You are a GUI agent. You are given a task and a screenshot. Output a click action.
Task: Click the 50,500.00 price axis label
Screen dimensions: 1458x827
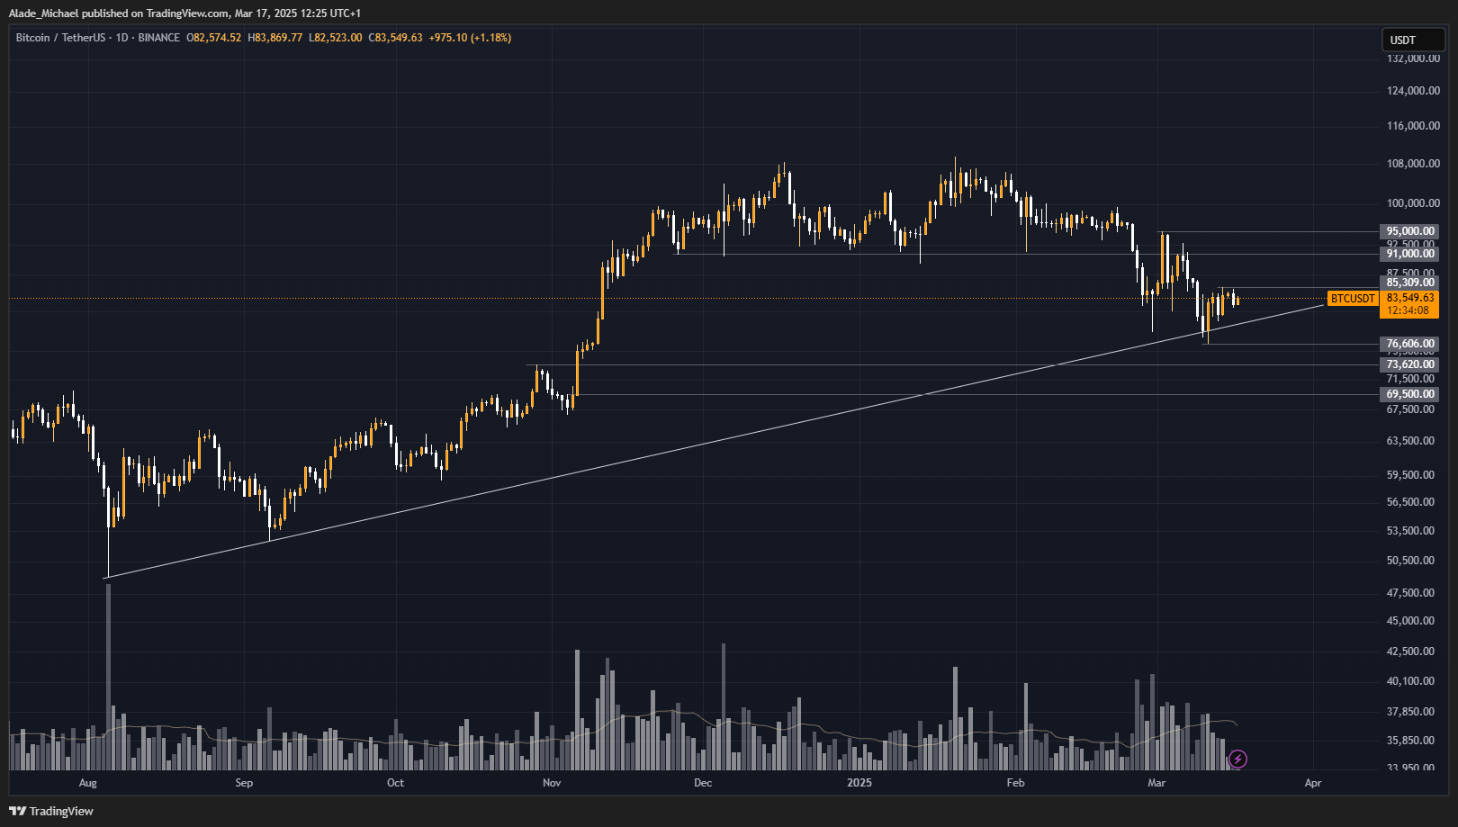click(x=1410, y=561)
